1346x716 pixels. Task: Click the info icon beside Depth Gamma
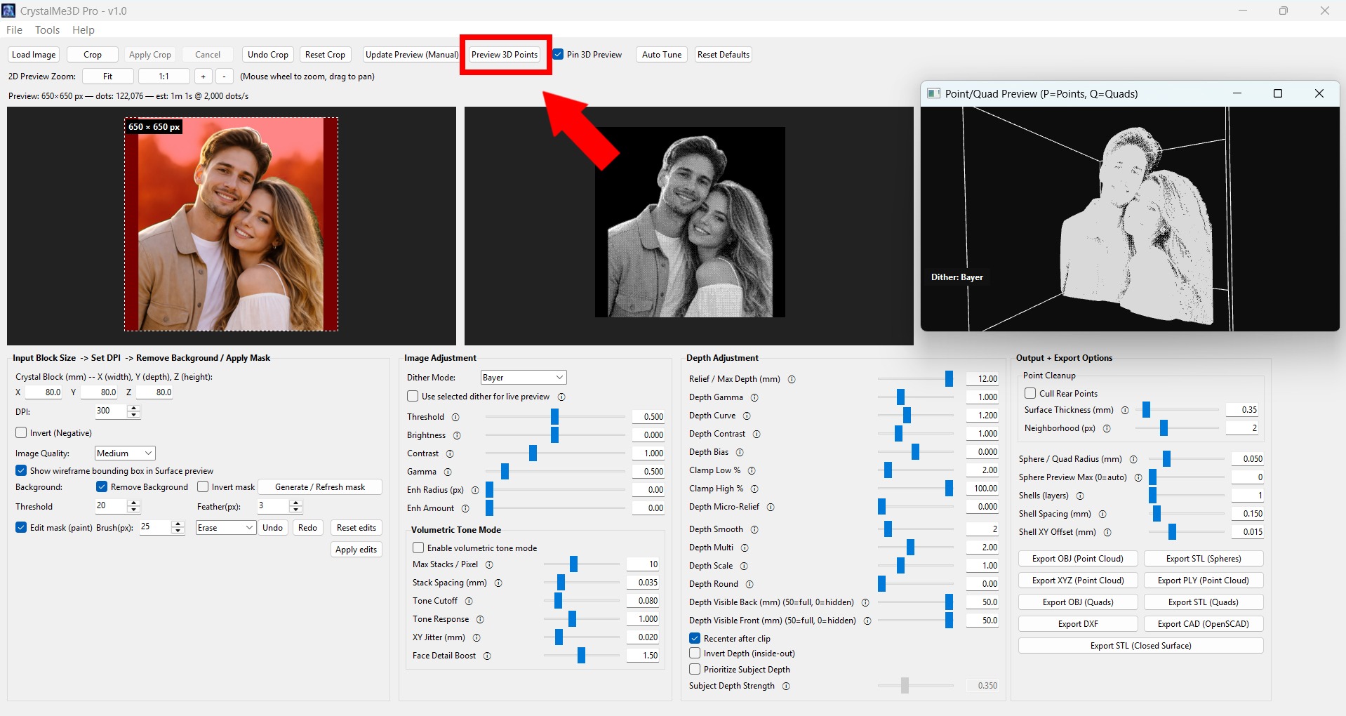pos(754,397)
